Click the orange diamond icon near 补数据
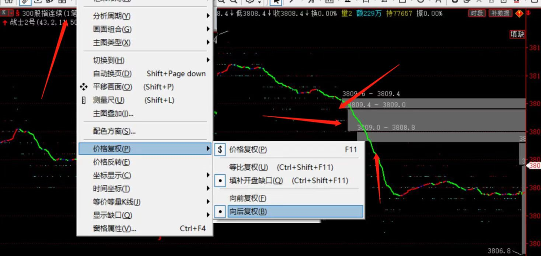Screen dimensions: 541x256 [x=520, y=14]
